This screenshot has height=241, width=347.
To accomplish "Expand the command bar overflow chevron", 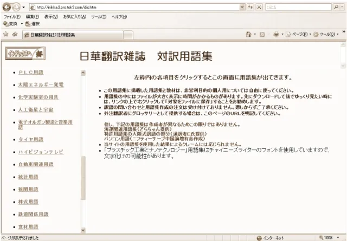I will click(x=344, y=31).
